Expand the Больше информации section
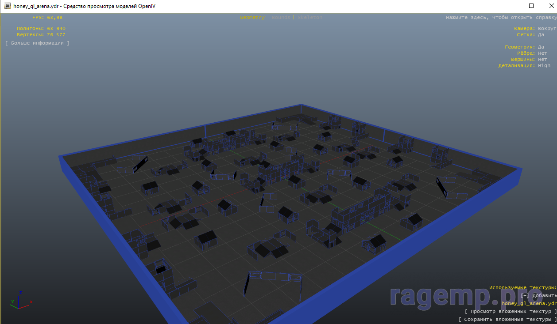The image size is (557, 324). click(37, 43)
